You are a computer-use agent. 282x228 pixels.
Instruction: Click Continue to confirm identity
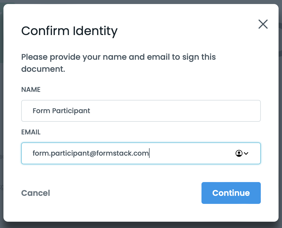231,193
